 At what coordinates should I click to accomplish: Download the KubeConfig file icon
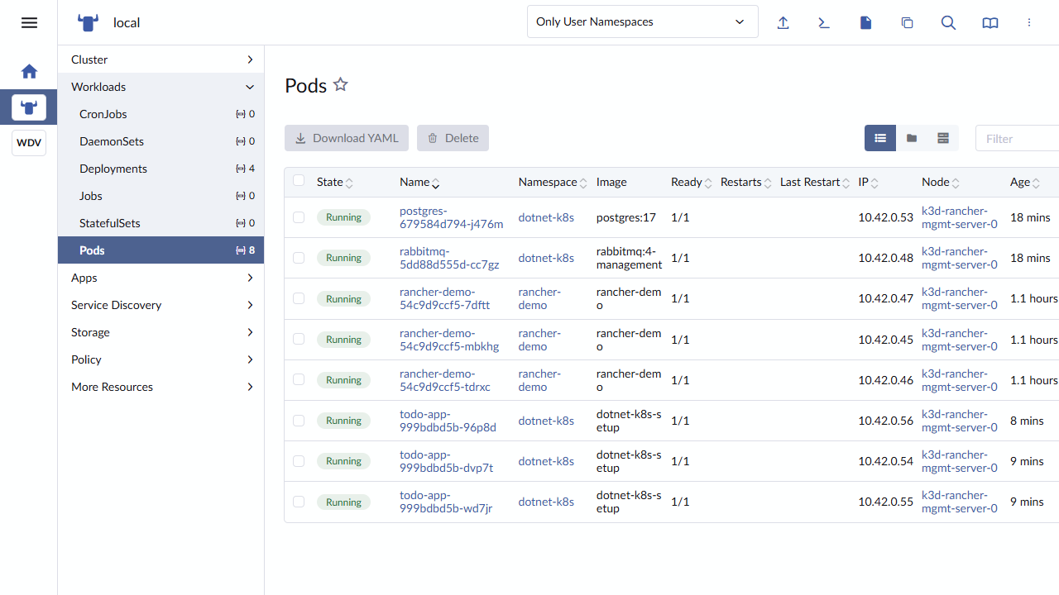[x=866, y=22]
